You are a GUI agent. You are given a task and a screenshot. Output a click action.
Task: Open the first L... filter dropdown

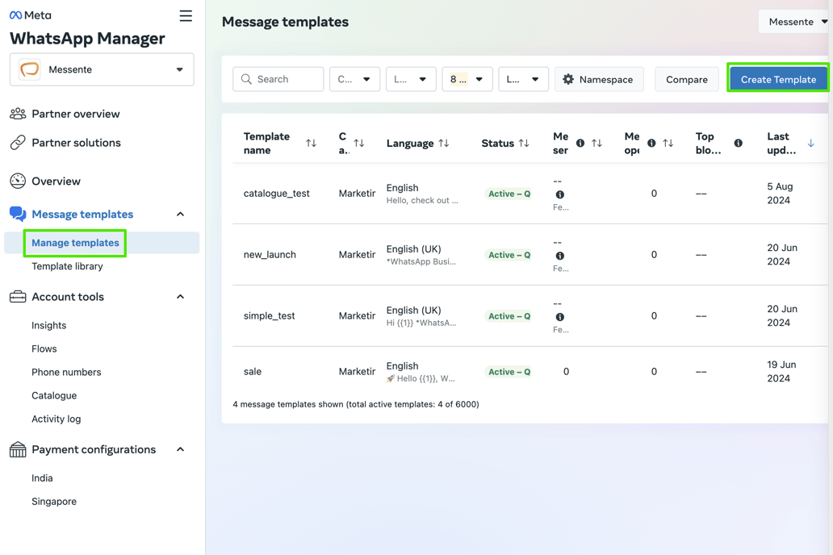(411, 79)
